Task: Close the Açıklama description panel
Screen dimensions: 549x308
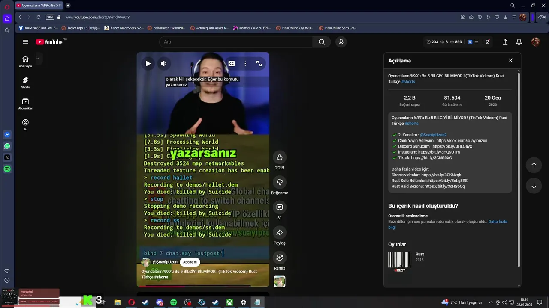Action: tap(510, 61)
